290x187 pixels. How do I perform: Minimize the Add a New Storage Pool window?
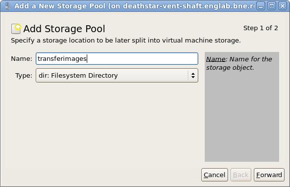pos(261,6)
